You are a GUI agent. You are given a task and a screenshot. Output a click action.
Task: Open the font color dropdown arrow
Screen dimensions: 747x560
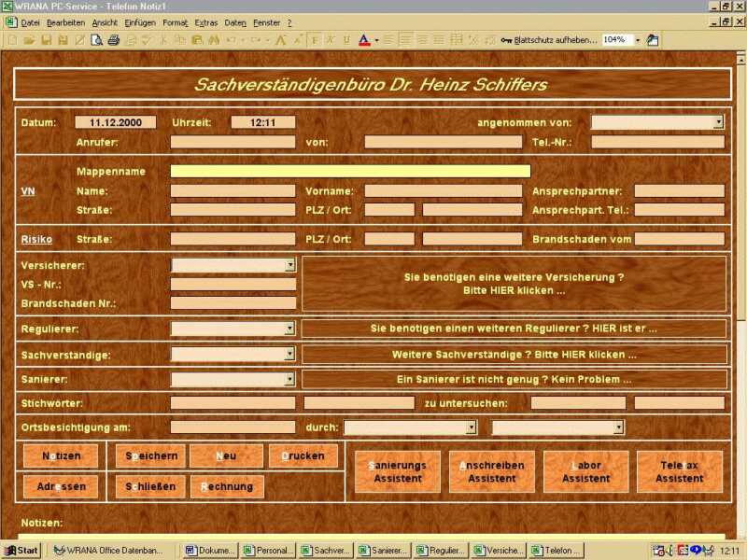(377, 40)
